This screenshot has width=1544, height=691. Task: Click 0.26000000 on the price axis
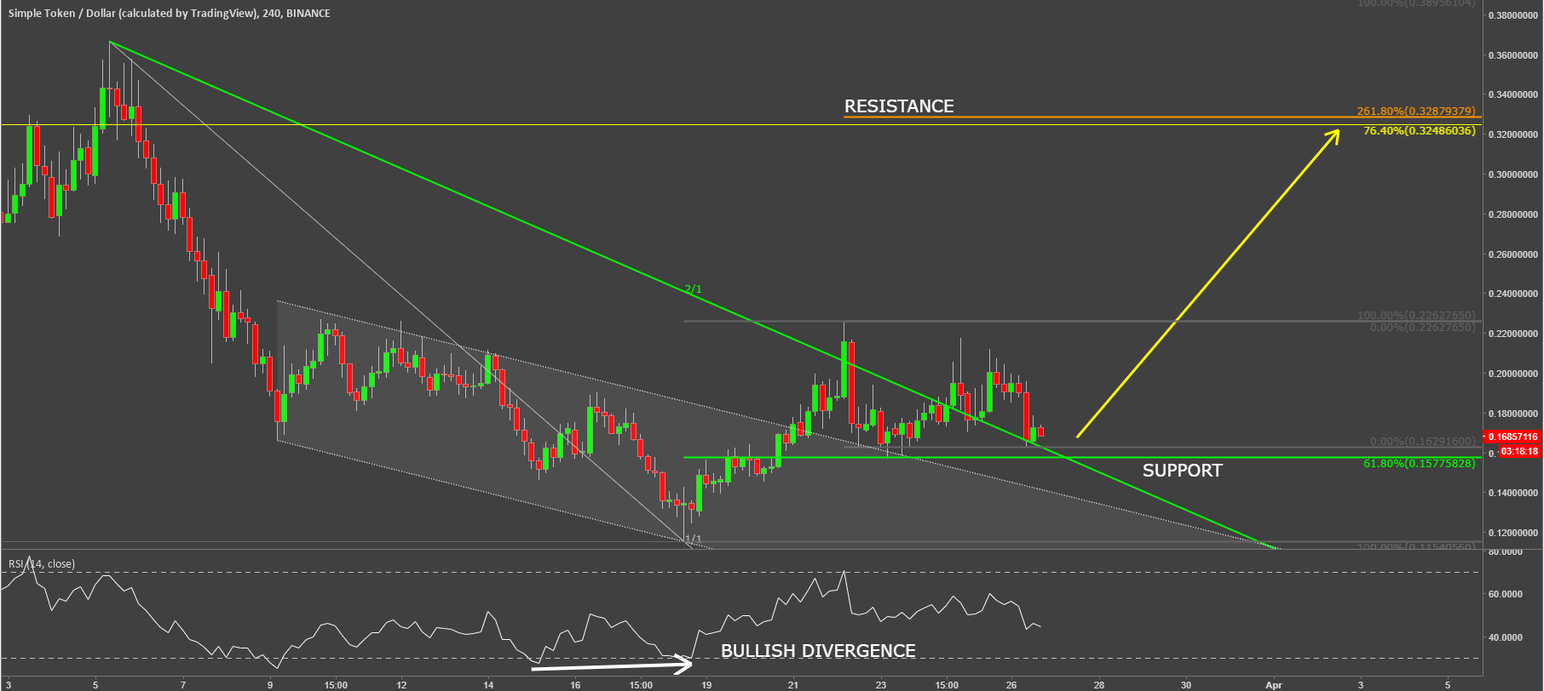point(1512,254)
